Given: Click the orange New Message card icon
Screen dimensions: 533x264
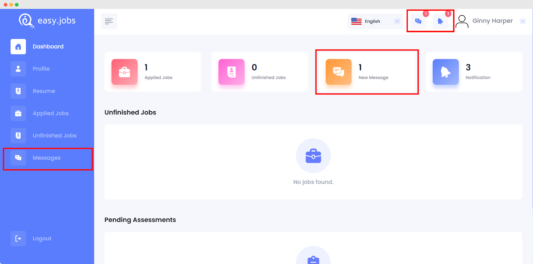Looking at the screenshot, I should [x=338, y=72].
